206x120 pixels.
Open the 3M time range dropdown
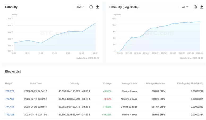[x=80, y=7]
